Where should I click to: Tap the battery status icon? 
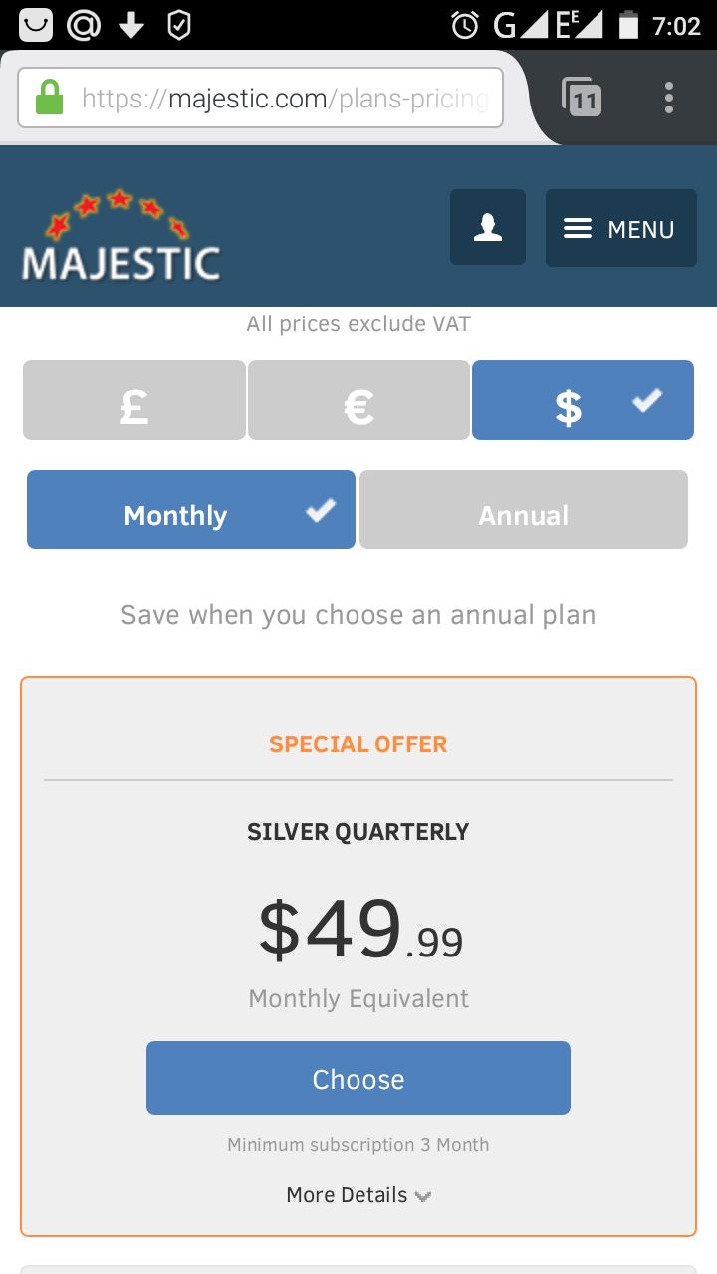(x=628, y=25)
